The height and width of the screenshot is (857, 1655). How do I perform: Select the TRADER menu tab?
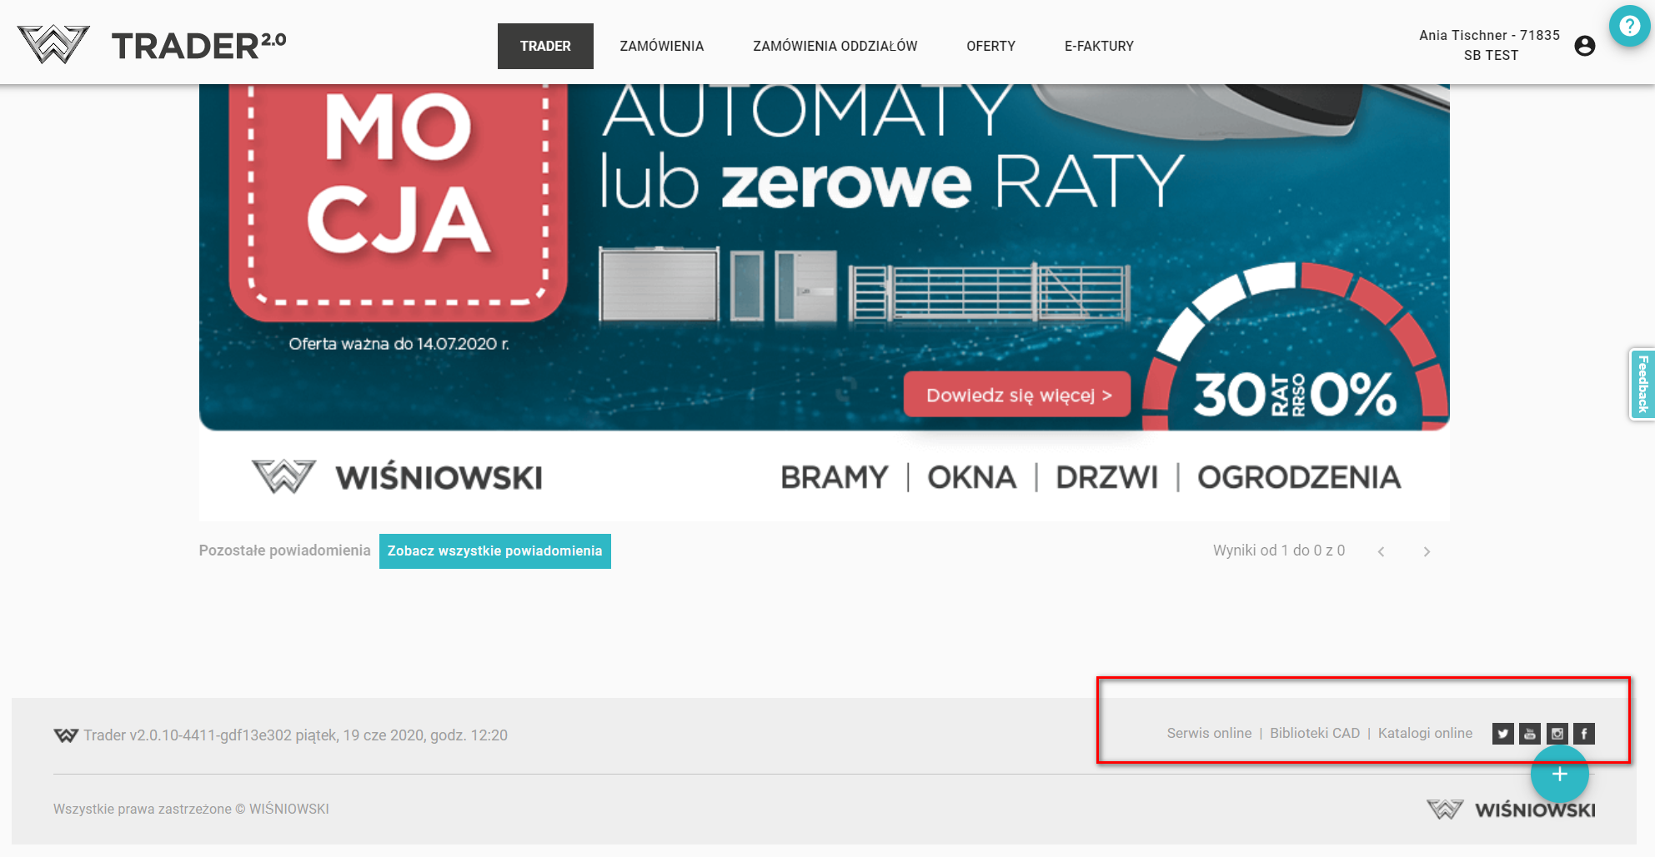point(545,46)
